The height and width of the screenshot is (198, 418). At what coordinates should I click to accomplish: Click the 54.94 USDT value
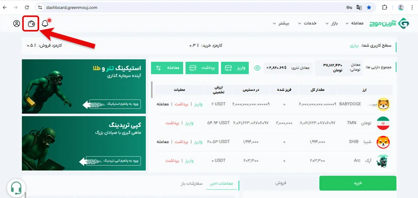click(x=219, y=123)
